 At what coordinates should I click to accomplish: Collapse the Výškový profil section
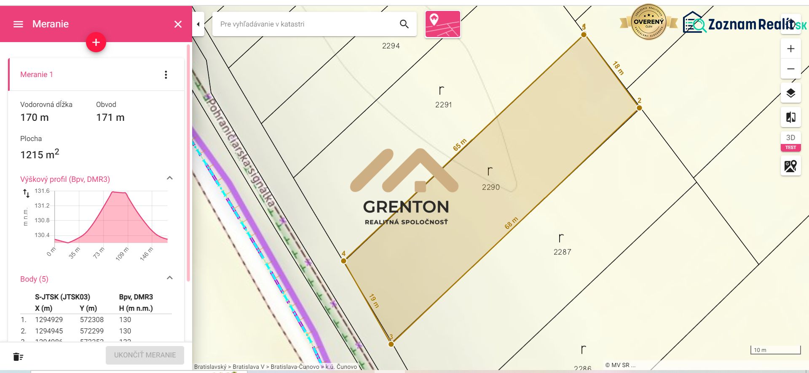click(x=169, y=178)
